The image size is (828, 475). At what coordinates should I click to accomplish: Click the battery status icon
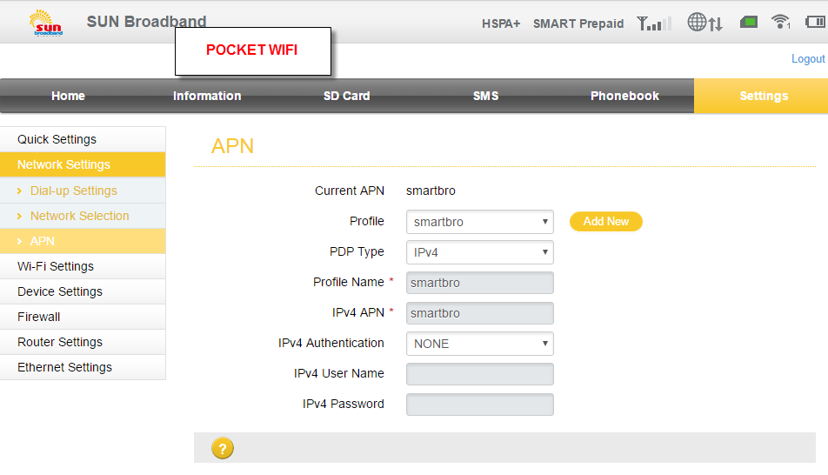tap(749, 22)
